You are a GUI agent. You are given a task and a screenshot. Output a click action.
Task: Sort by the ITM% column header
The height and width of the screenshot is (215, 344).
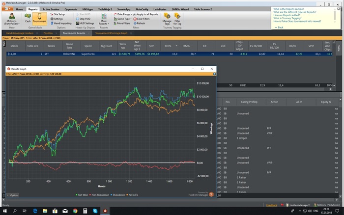(186, 46)
